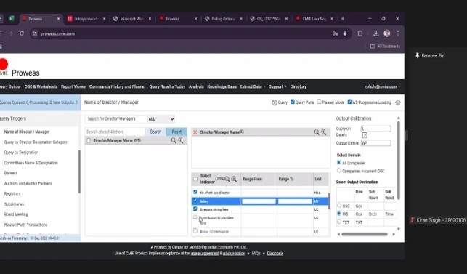The height and width of the screenshot is (274, 467).
Task: Toggle the Query Pane checkbox
Action: [293, 102]
